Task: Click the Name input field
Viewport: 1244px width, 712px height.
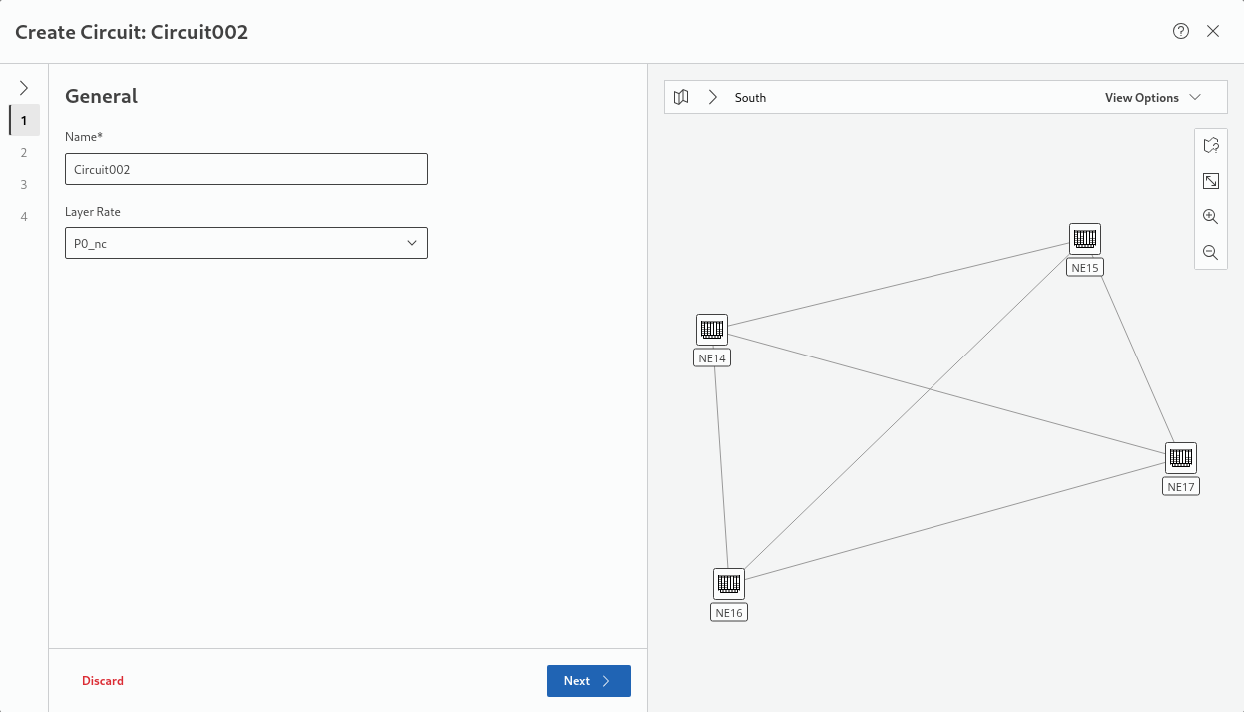Action: (246, 170)
